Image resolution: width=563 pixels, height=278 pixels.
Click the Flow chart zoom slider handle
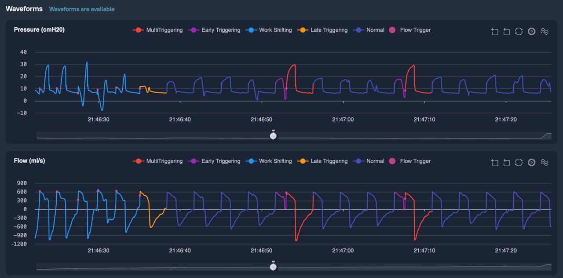pos(273,267)
